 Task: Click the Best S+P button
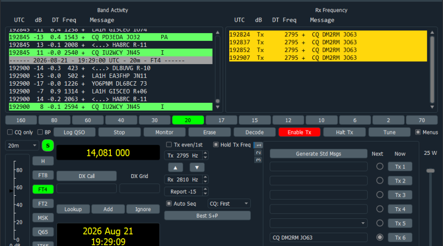207,216
